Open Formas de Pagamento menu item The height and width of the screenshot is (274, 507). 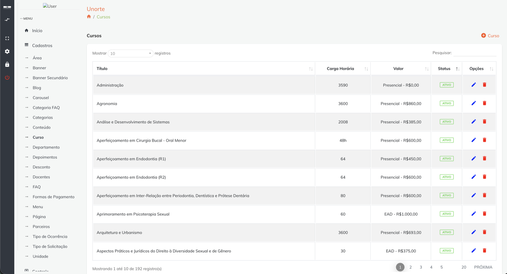coord(54,197)
